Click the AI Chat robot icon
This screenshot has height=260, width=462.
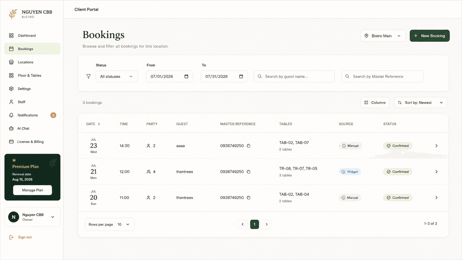[11, 128]
